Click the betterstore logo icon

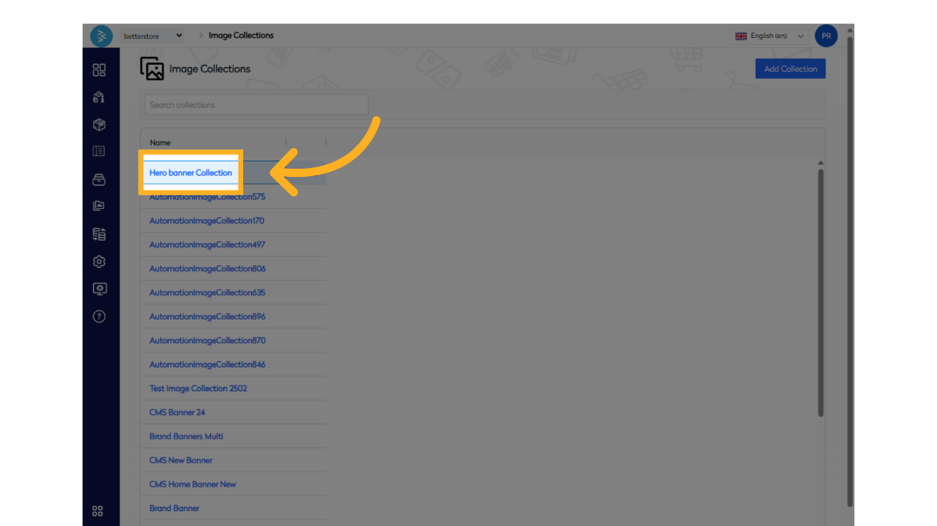click(101, 36)
